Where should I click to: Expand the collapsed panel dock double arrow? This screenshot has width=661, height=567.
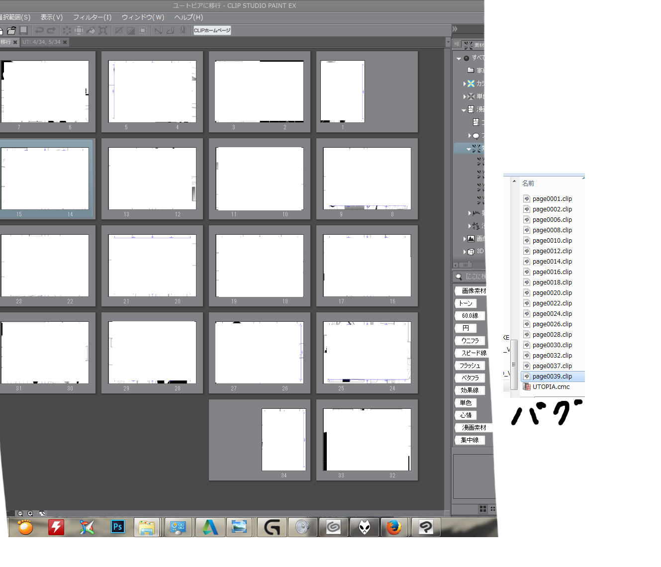455,29
